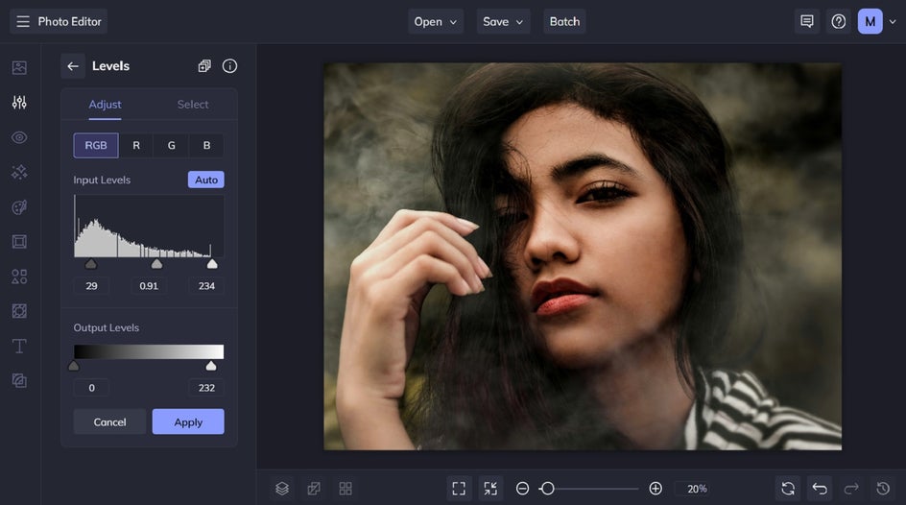Go back using the arrow beside Levels

(73, 66)
